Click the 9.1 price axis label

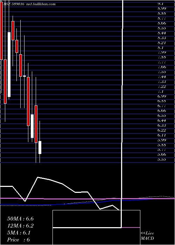point(161,4)
